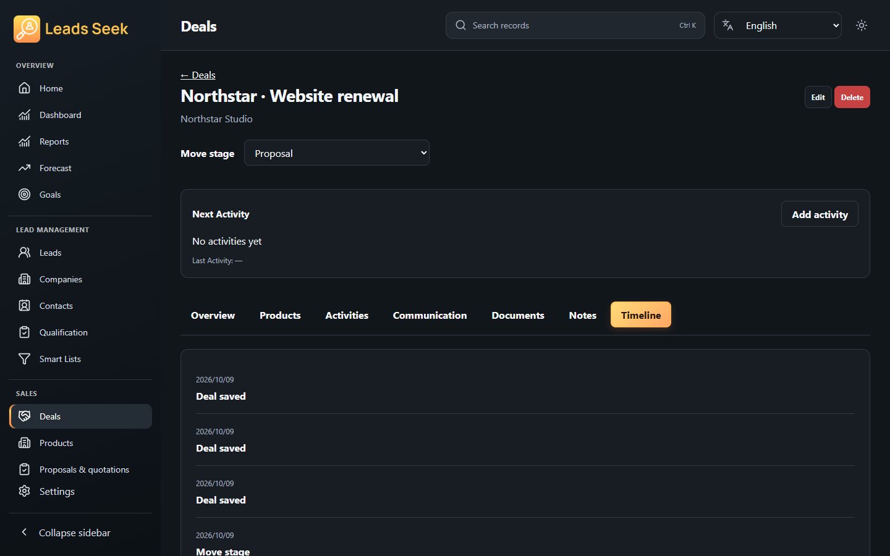Screen dimensions: 890x556
Task: Open Proposals & quotations page
Action: click(80, 470)
